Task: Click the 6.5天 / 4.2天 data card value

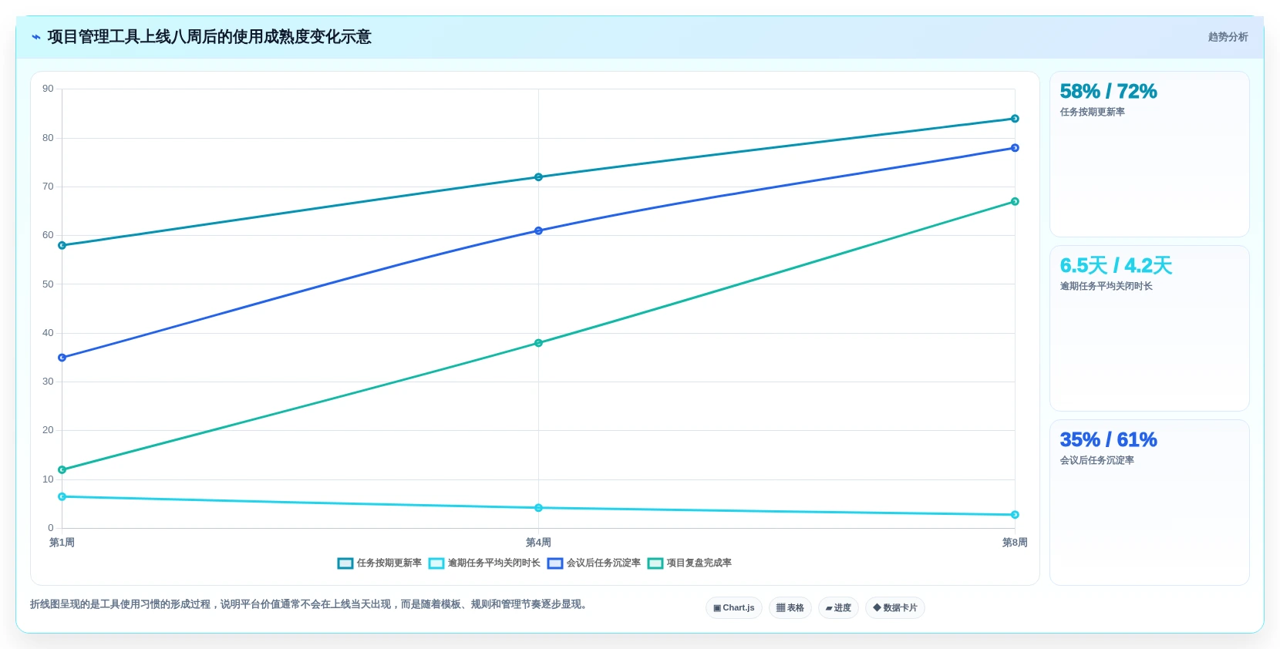Action: (1116, 266)
